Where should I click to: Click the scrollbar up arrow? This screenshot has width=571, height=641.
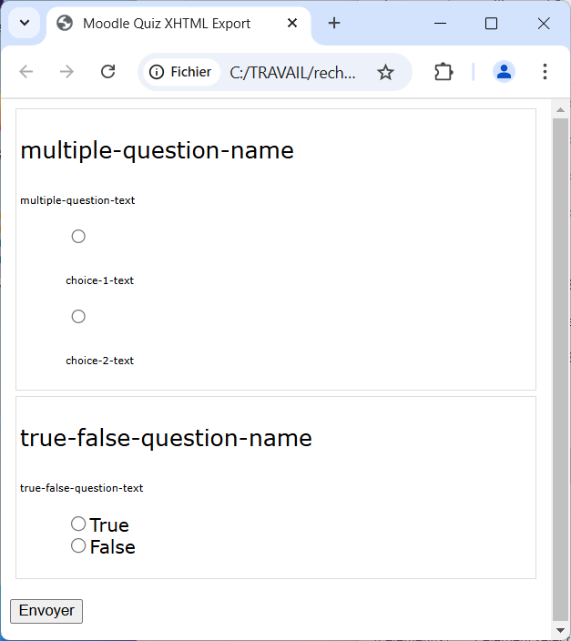click(x=560, y=109)
